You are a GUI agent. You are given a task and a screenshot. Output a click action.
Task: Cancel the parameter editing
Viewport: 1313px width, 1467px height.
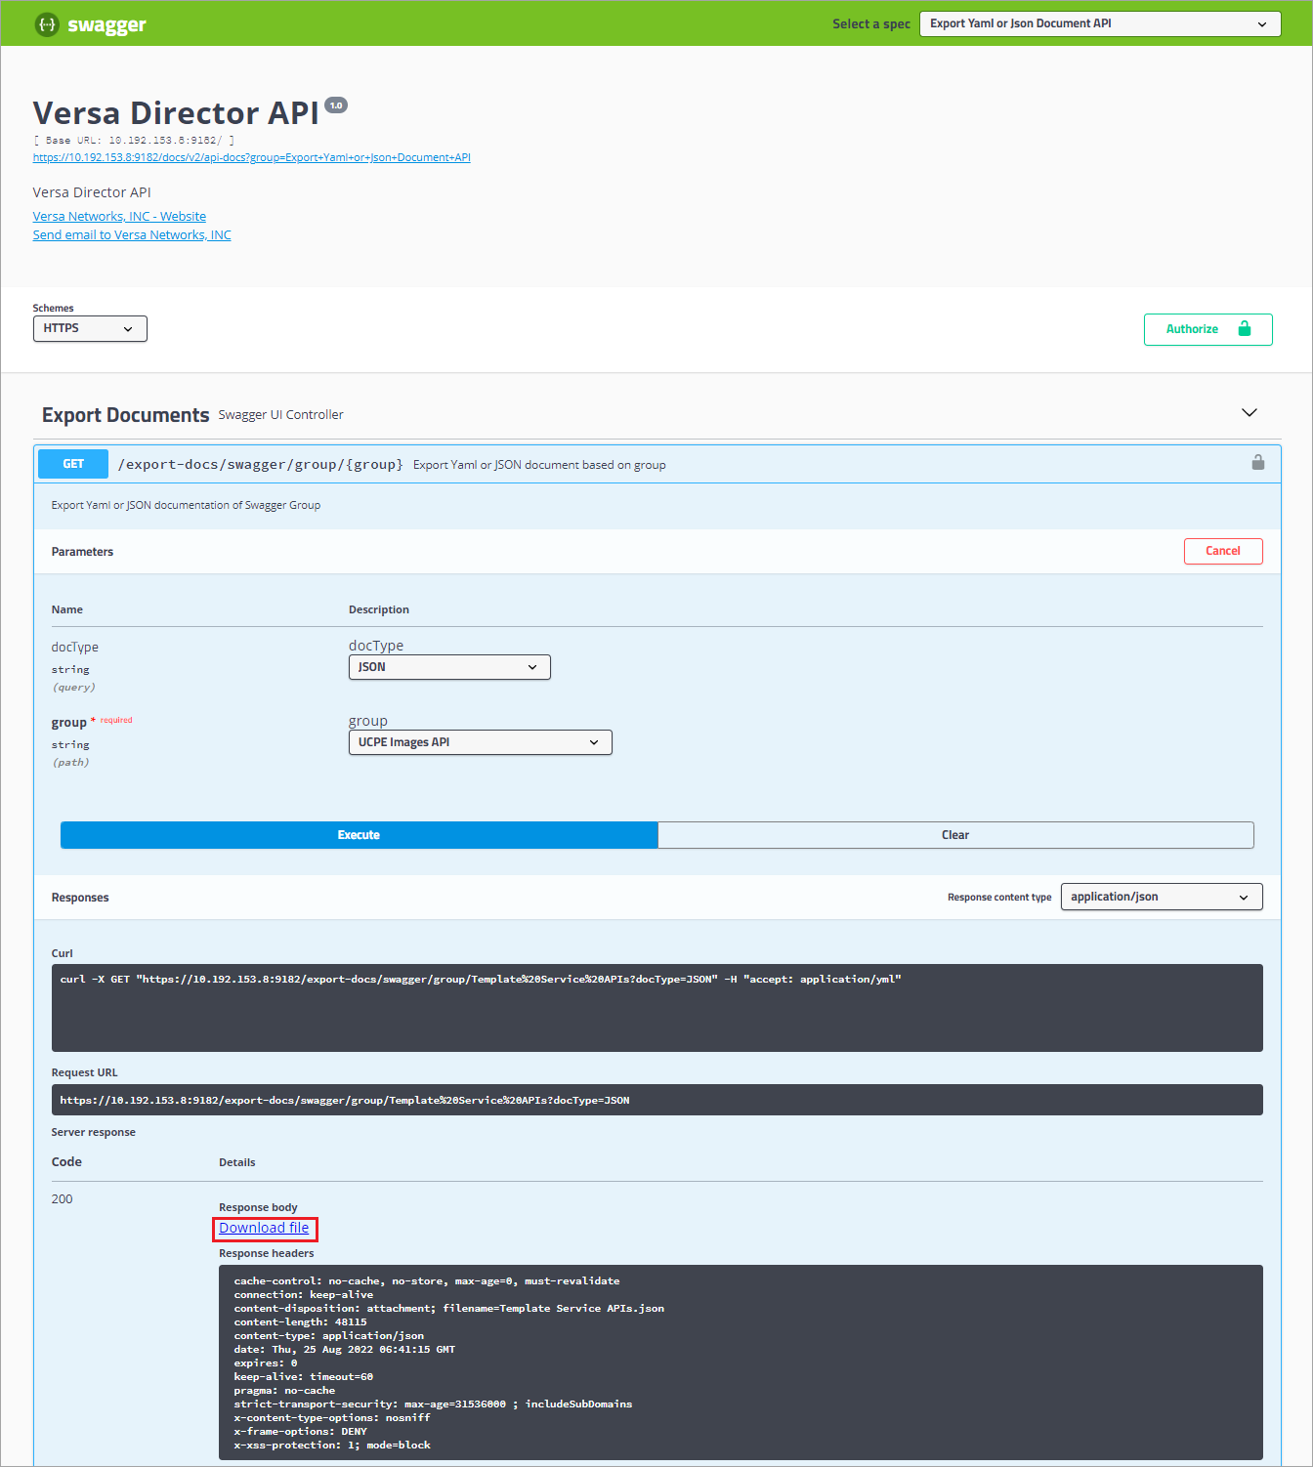pos(1222,552)
